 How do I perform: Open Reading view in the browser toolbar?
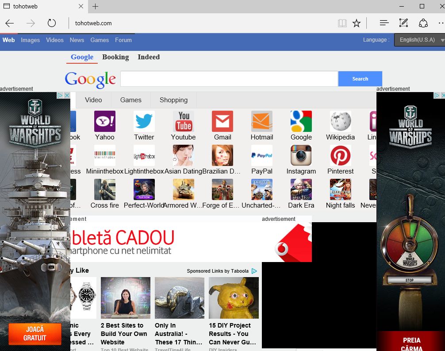click(342, 23)
